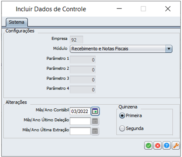The height and width of the screenshot is (157, 182).
Task: Click the Mês/Ano Contábil field showing 03/2022
Action: tap(80, 111)
